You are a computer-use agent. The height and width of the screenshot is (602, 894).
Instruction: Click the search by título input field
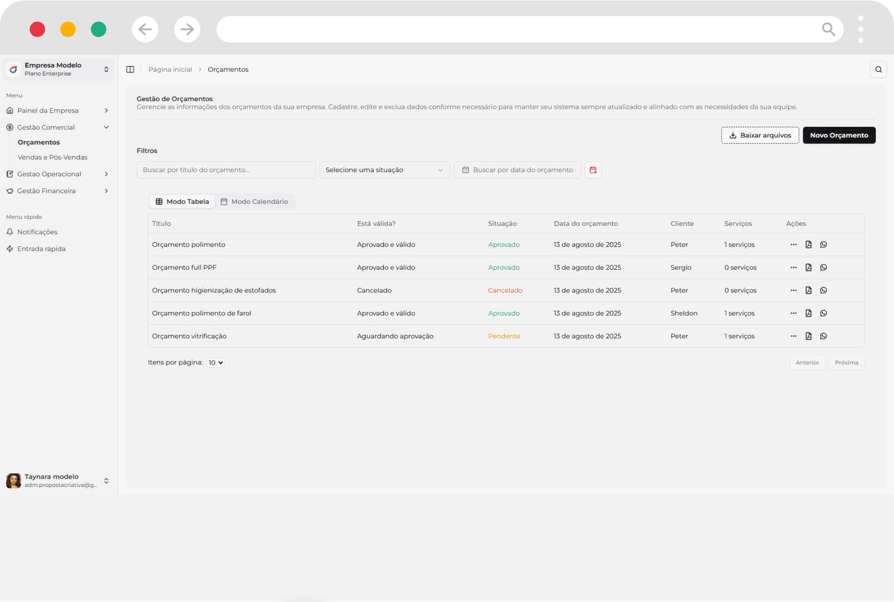pos(226,170)
